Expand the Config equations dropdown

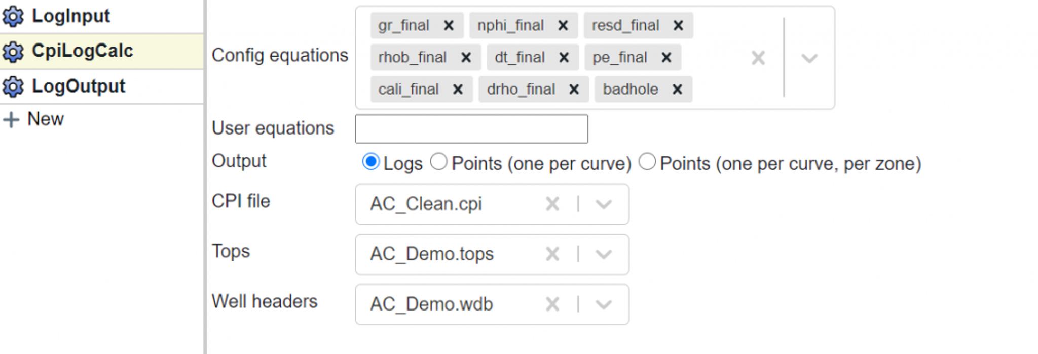[x=809, y=58]
